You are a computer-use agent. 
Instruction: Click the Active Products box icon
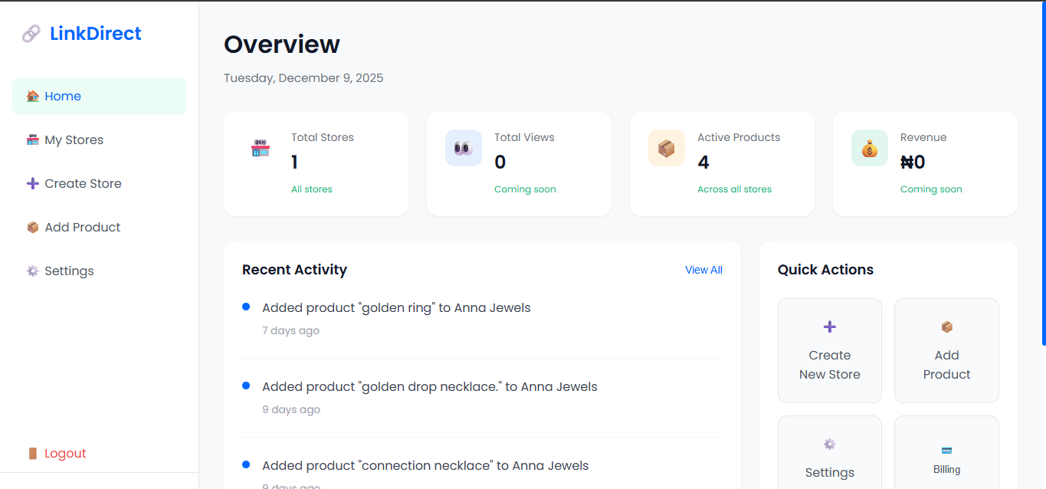[666, 148]
